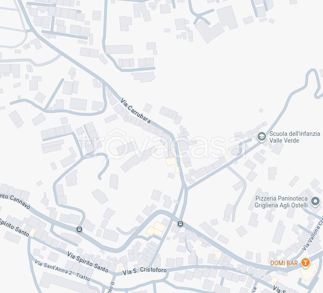
Task: Open the DOMI BAR cocktail icon
Action: point(306,262)
